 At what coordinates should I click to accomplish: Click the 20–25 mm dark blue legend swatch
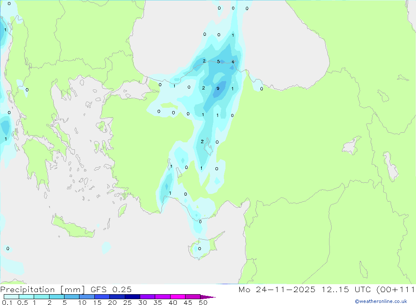pyautogui.click(x=117, y=297)
